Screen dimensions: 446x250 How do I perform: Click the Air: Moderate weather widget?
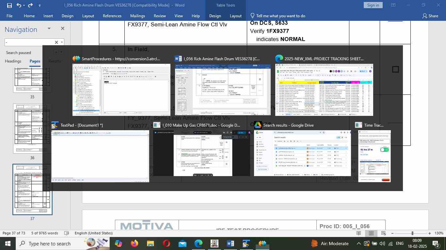coord(329,243)
